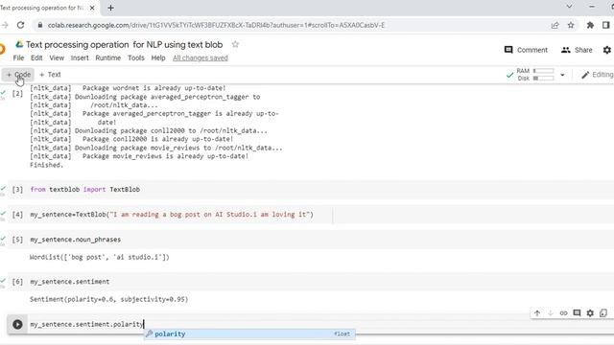Viewport: 614px width, 345px height.
Task: Click the browser address bar URL
Action: pyautogui.click(x=216, y=25)
